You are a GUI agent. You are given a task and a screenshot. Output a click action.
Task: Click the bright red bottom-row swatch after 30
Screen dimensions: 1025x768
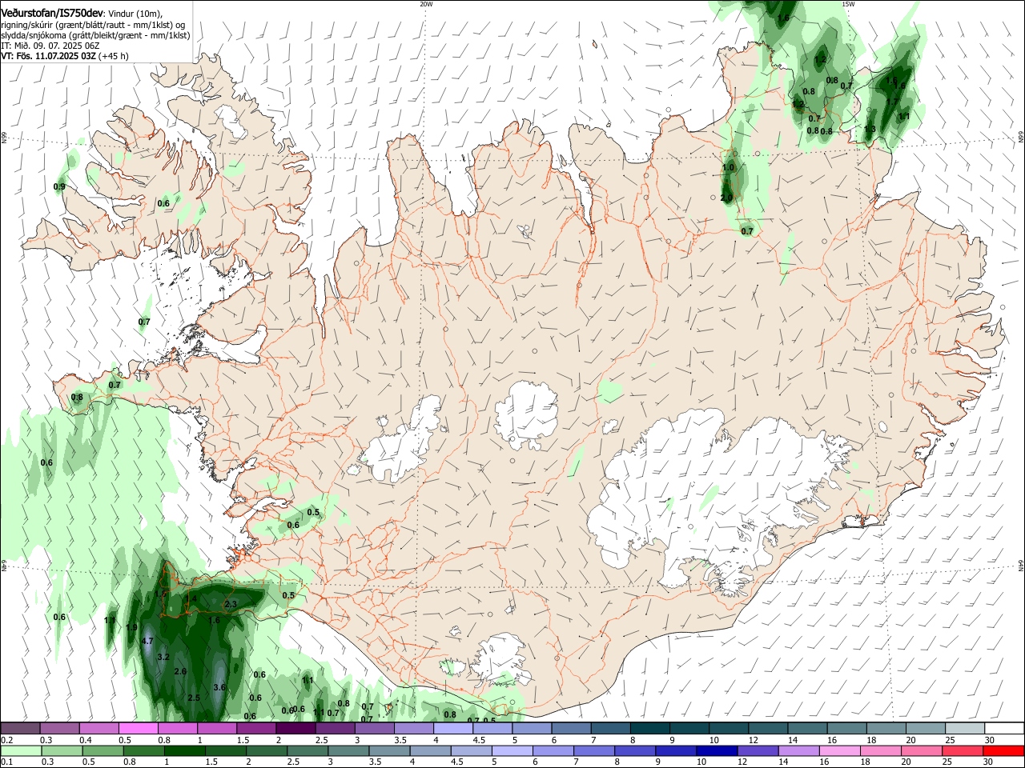1002,750
